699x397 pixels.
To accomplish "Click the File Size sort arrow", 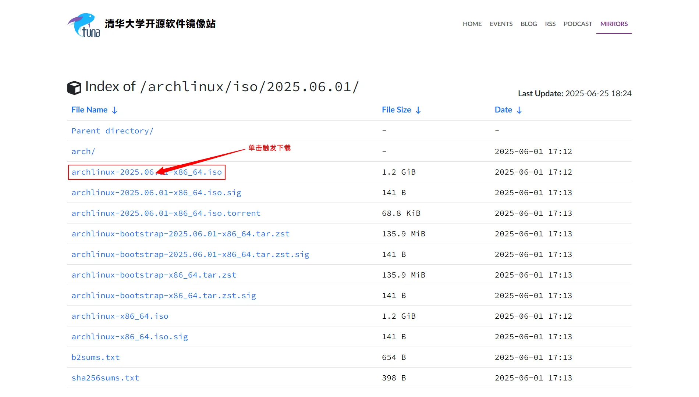I will [418, 110].
